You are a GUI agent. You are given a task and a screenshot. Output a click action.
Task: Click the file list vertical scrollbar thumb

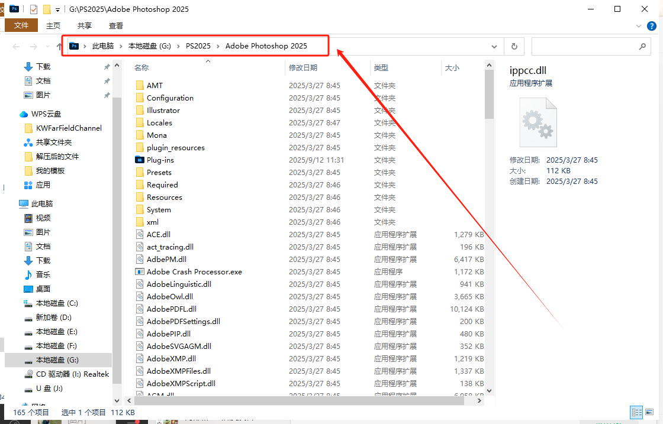pos(489,95)
